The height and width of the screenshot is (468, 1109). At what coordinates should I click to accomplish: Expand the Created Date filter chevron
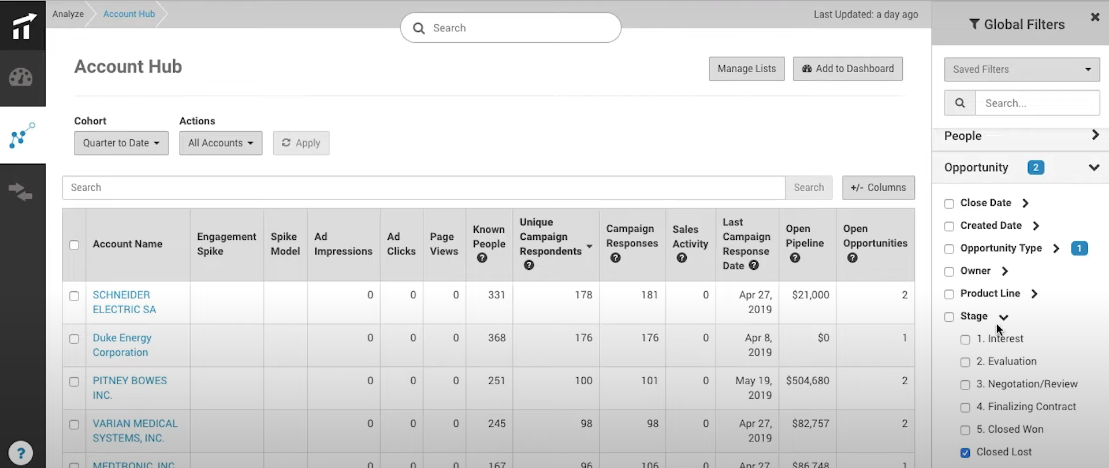pos(1036,226)
